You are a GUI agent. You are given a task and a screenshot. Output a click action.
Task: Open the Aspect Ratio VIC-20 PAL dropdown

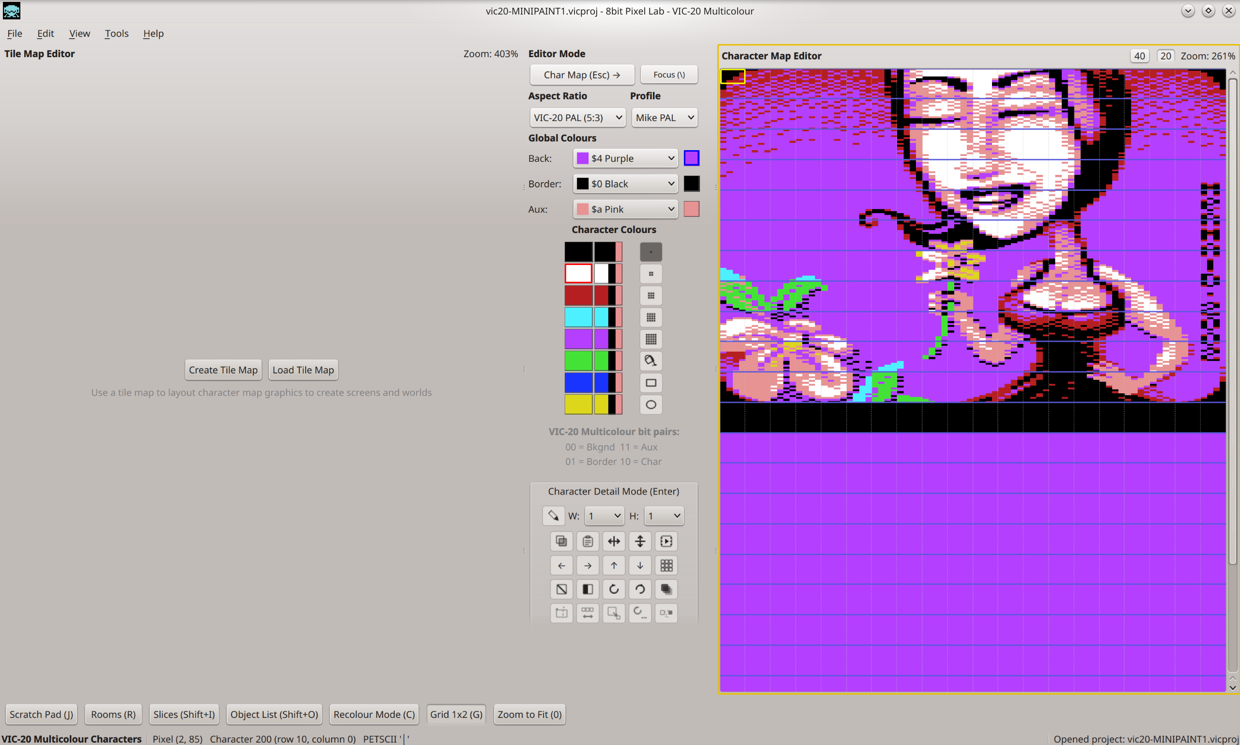click(577, 118)
